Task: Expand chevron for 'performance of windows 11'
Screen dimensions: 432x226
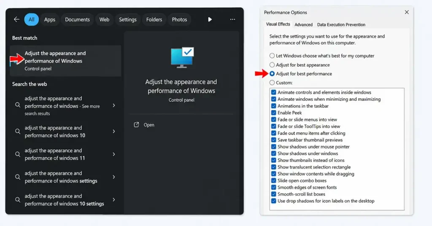Action: tap(114, 154)
